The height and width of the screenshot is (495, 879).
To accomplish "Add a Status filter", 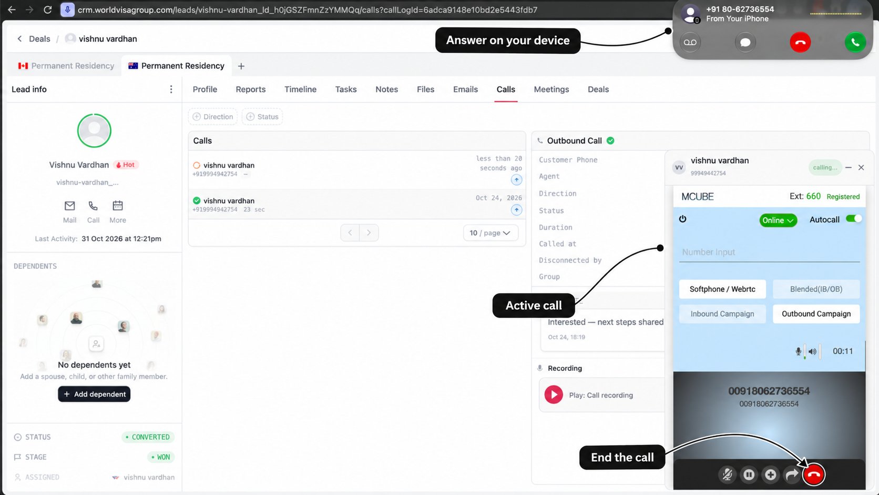I will (262, 117).
